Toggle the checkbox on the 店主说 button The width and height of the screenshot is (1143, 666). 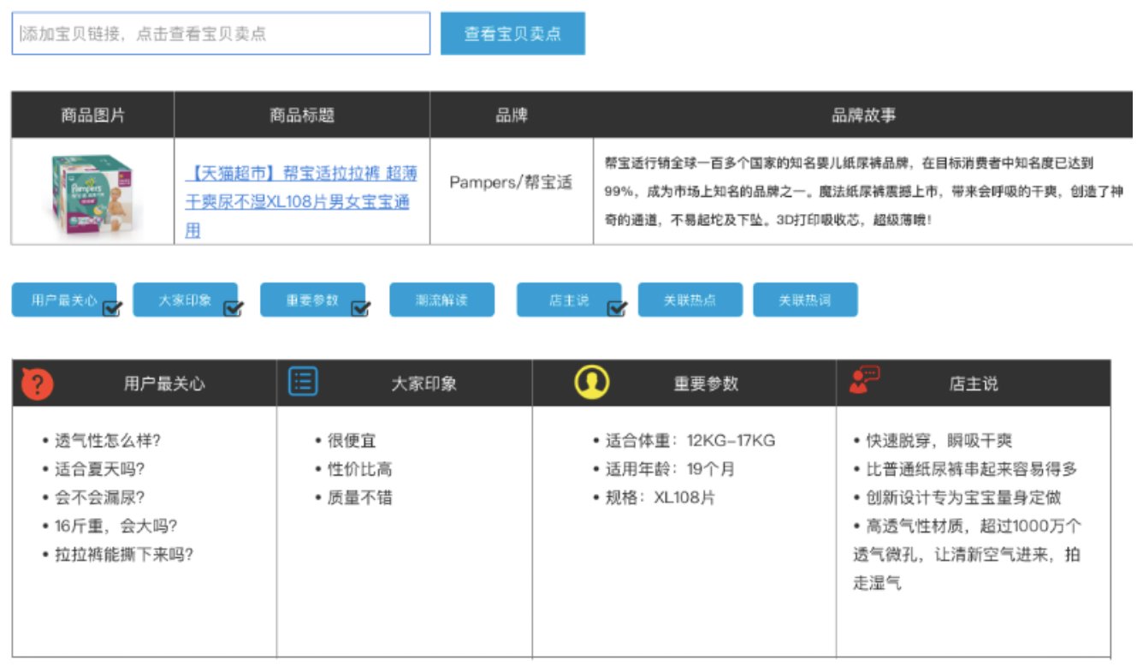click(616, 308)
